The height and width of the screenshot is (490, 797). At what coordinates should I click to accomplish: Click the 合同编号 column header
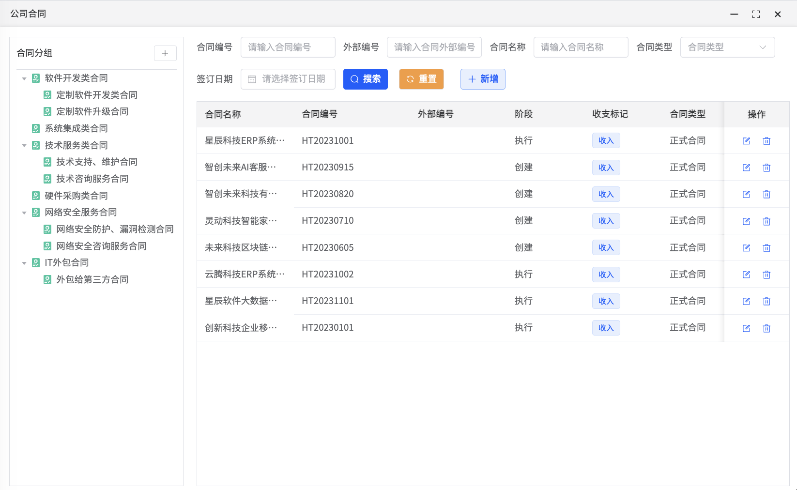coord(320,114)
